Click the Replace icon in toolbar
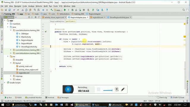This screenshot has height=107, width=190. tap(39, 10)
